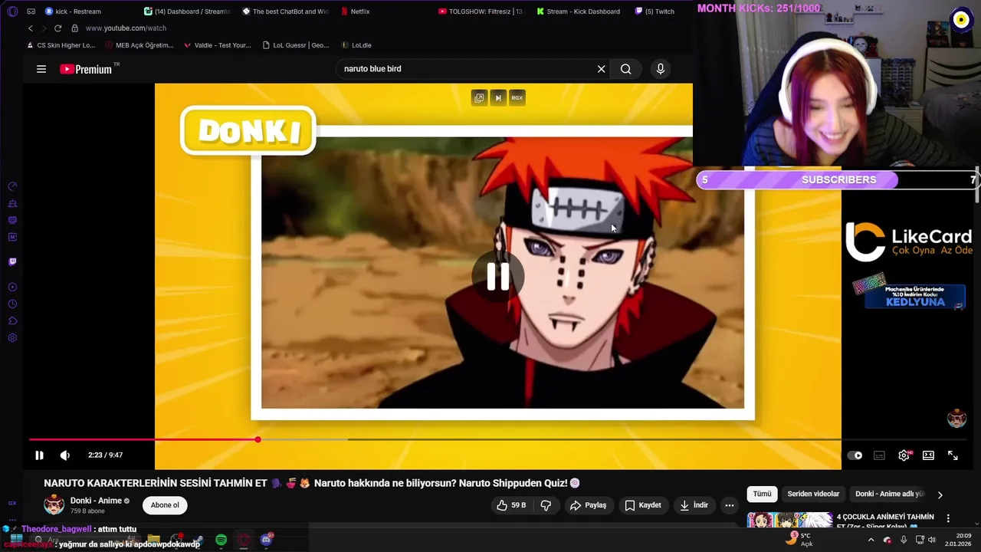This screenshot has height=552, width=981.
Task: Open more actions three-dot menu
Action: (730, 505)
